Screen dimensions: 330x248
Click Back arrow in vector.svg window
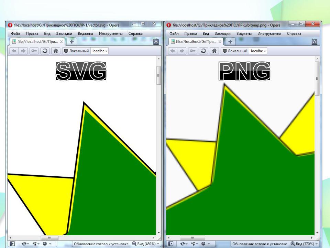[x=14, y=51]
